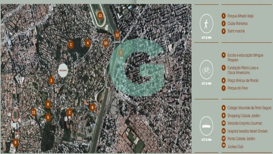Viewport: 273px width, 154px height.
Task: Click the 'Jockey Club' legend text
Action: click(x=235, y=147)
